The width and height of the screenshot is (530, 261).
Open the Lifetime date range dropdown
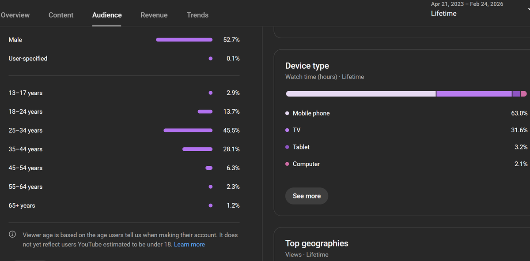(x=481, y=9)
